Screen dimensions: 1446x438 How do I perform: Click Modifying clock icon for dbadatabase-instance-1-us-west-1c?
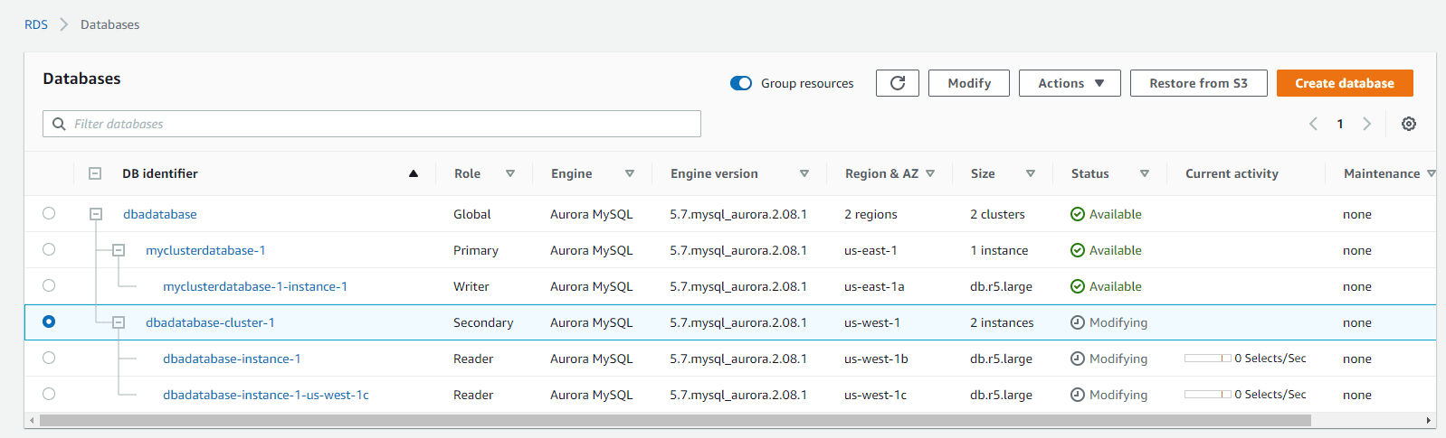(1078, 395)
